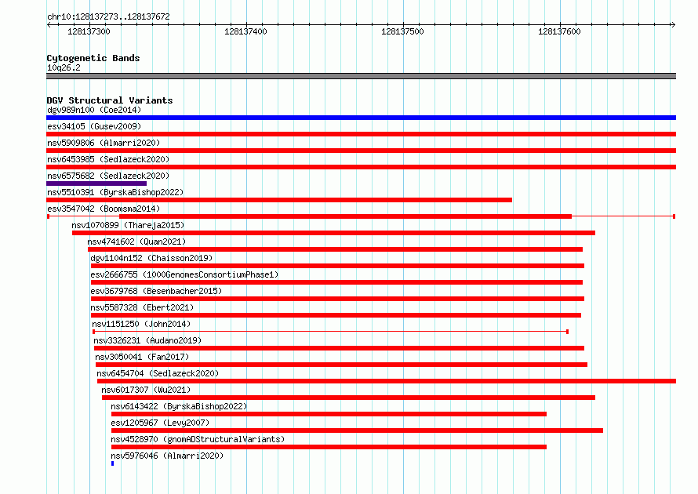Open the nsv3326231 (Audano2019) label
Image resolution: width=698 pixels, height=494 pixels.
click(147, 340)
